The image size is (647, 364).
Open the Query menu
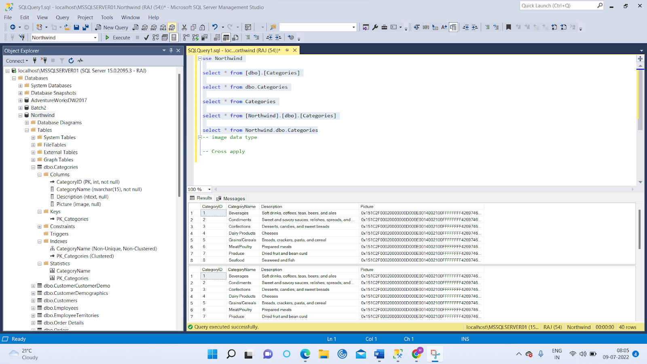point(62,17)
